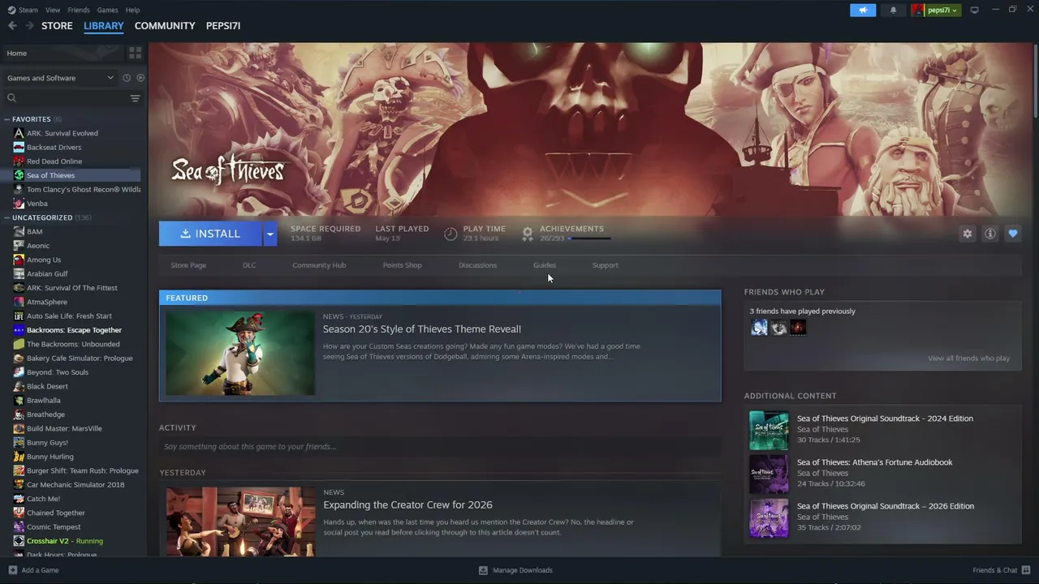Sort library by recent activity clock icon
1039x584 pixels.
127,78
